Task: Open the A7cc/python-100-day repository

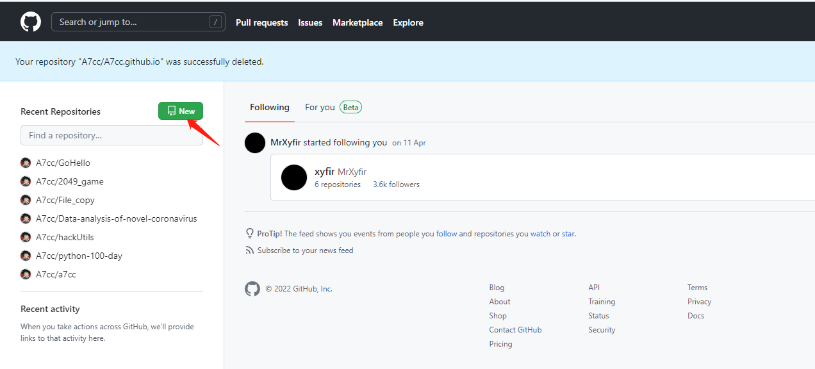Action: pyautogui.click(x=79, y=256)
